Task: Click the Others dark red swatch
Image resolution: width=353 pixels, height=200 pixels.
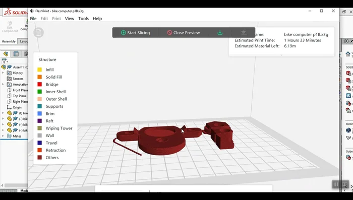Action: click(x=40, y=158)
